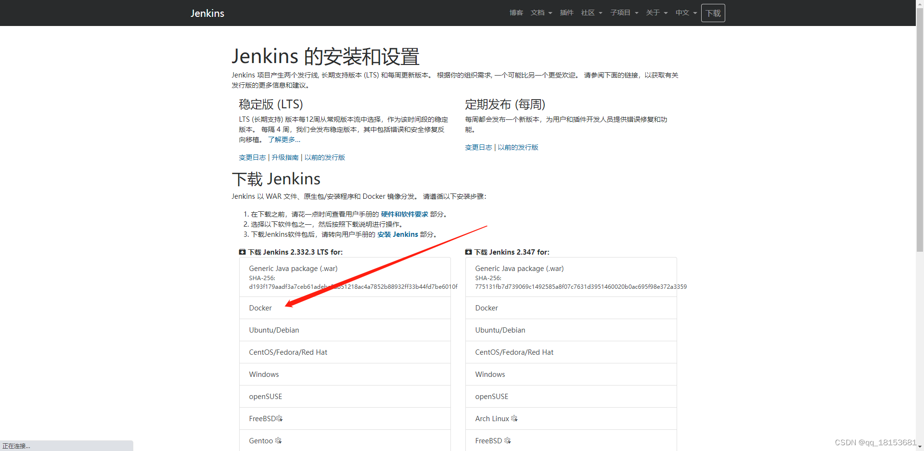Screen dimensions: 924x451
Task: Expand the 社区 dropdown menu
Action: [x=591, y=13]
